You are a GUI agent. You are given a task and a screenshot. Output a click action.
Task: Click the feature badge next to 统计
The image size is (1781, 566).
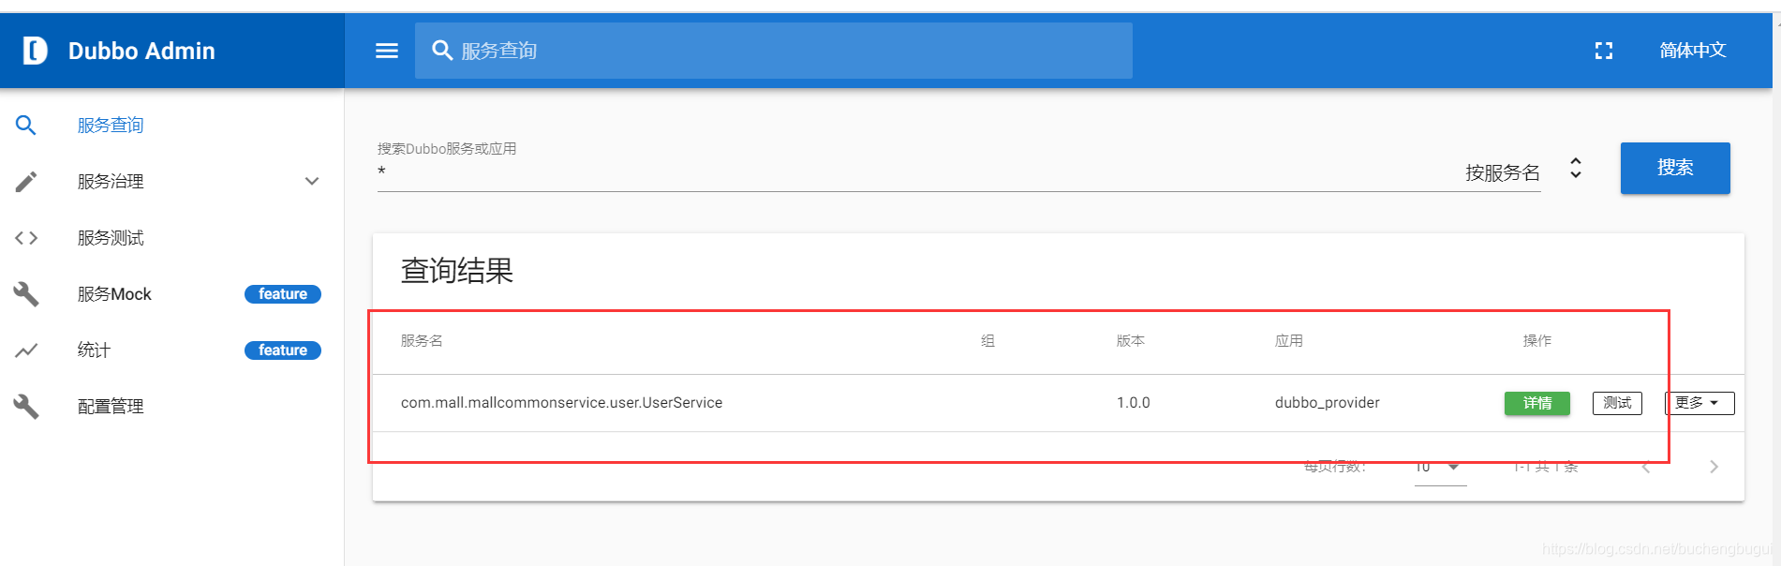click(283, 350)
